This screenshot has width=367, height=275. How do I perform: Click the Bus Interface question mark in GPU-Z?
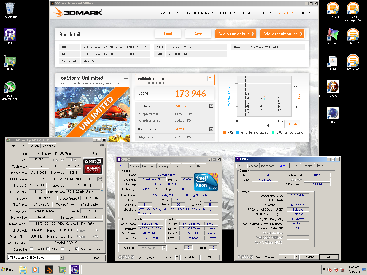coord(102,192)
